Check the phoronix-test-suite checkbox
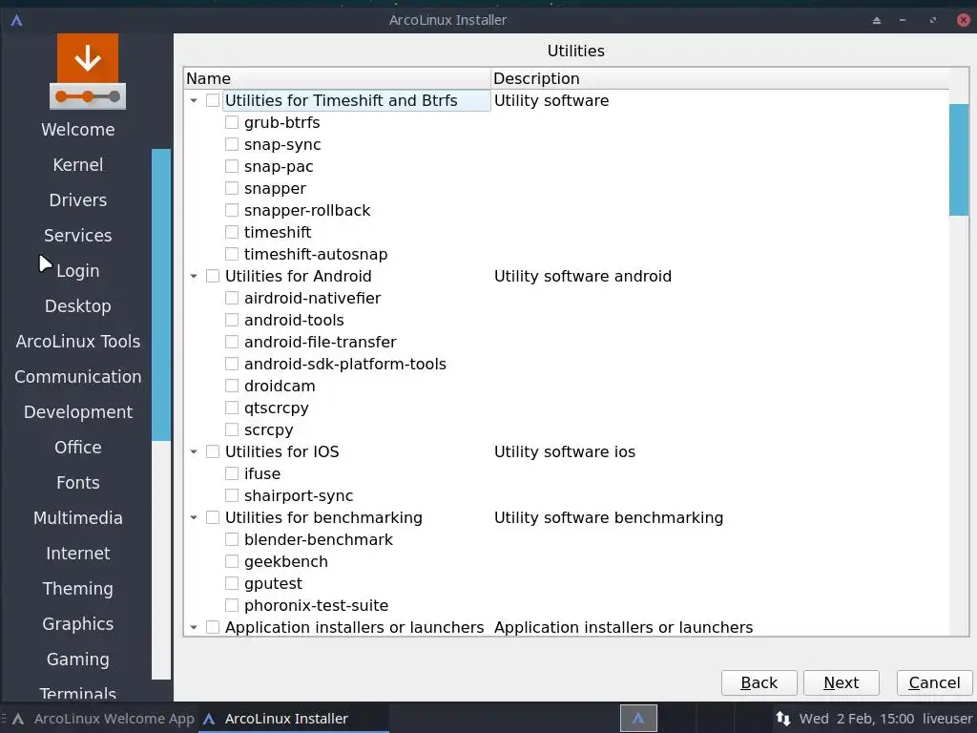 (x=232, y=605)
